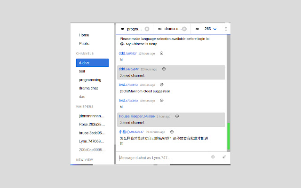Click username House Keeper
The image size is (301, 188).
(x=136, y=116)
